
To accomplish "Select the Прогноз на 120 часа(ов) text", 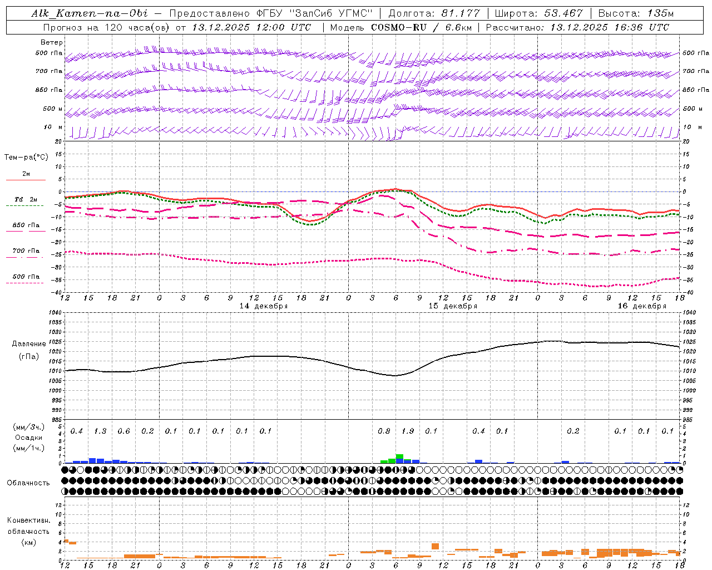I will click(x=107, y=27).
